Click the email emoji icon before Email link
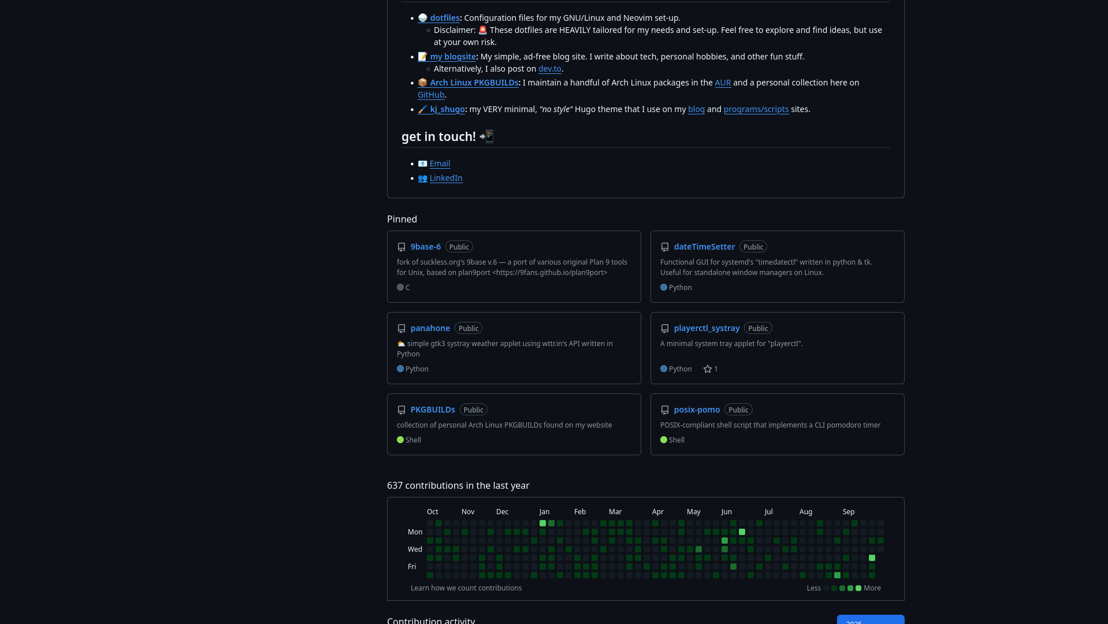The width and height of the screenshot is (1108, 624). point(422,164)
